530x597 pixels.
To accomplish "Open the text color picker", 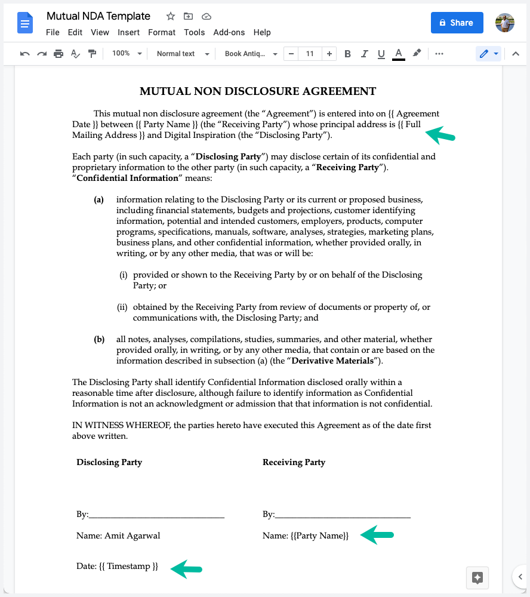I will point(398,54).
